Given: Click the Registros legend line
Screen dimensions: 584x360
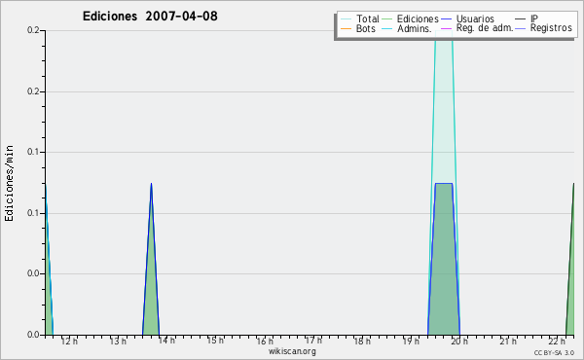Looking at the screenshot, I should [x=521, y=28].
